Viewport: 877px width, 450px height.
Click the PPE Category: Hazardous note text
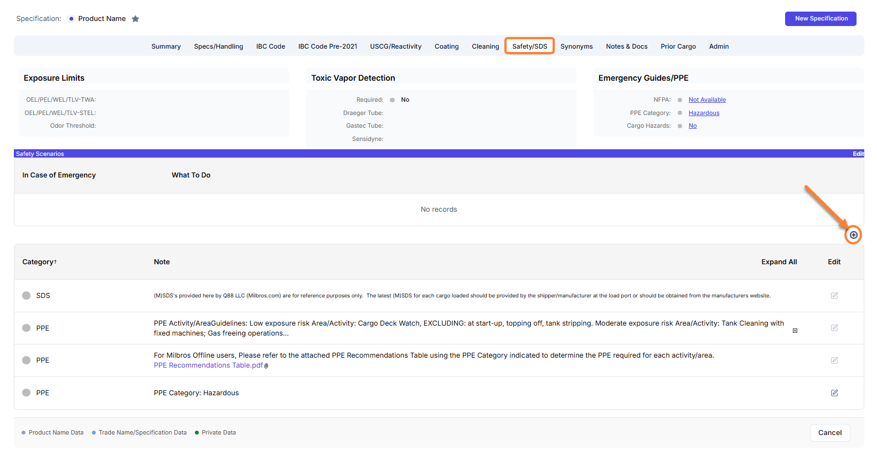[197, 393]
